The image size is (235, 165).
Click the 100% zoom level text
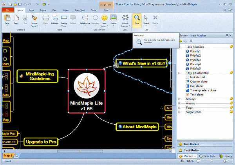point(190,161)
